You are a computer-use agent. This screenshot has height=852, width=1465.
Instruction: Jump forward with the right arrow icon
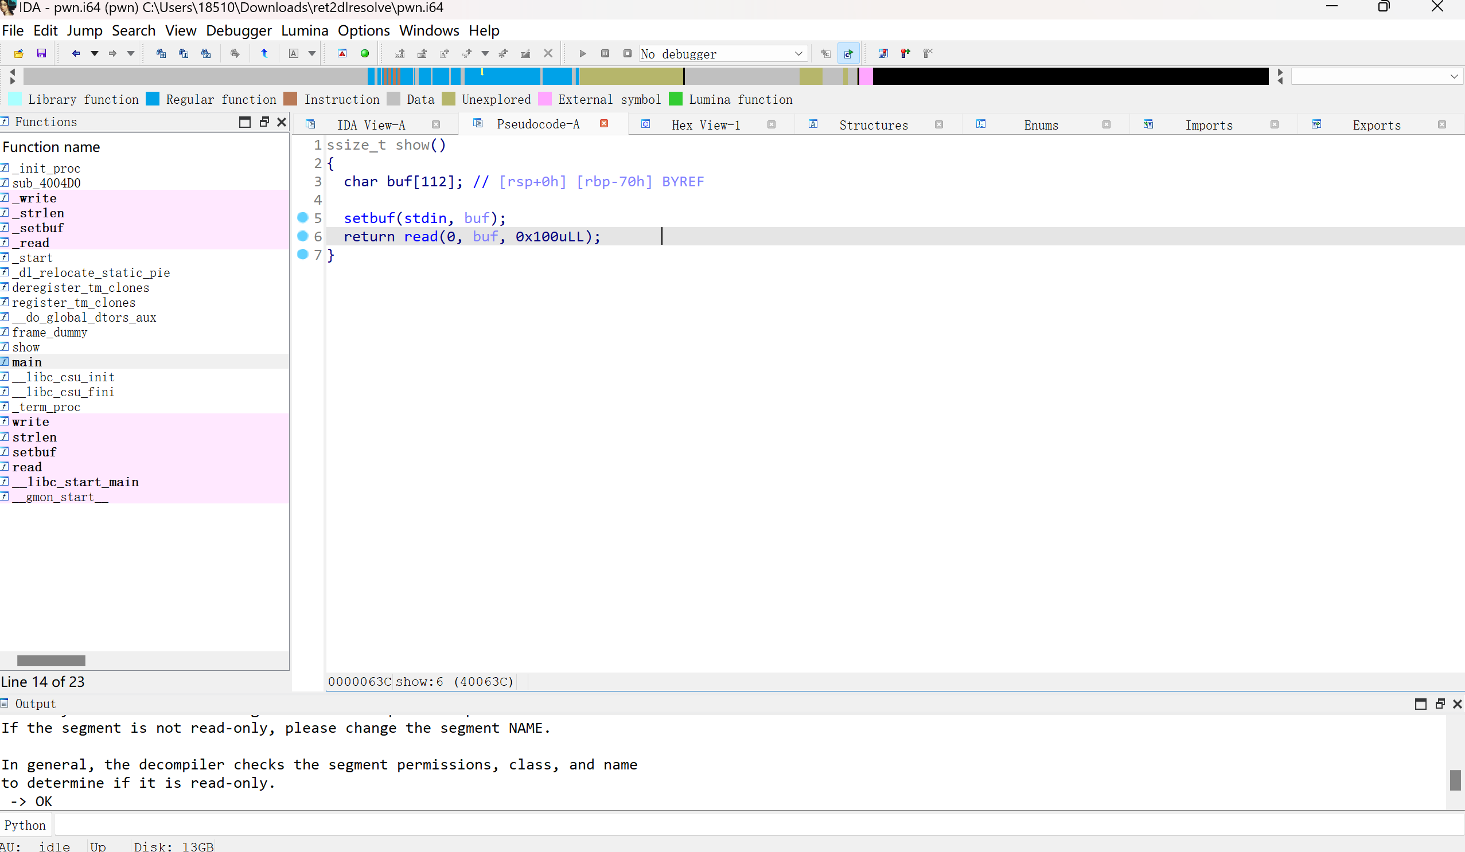point(112,53)
